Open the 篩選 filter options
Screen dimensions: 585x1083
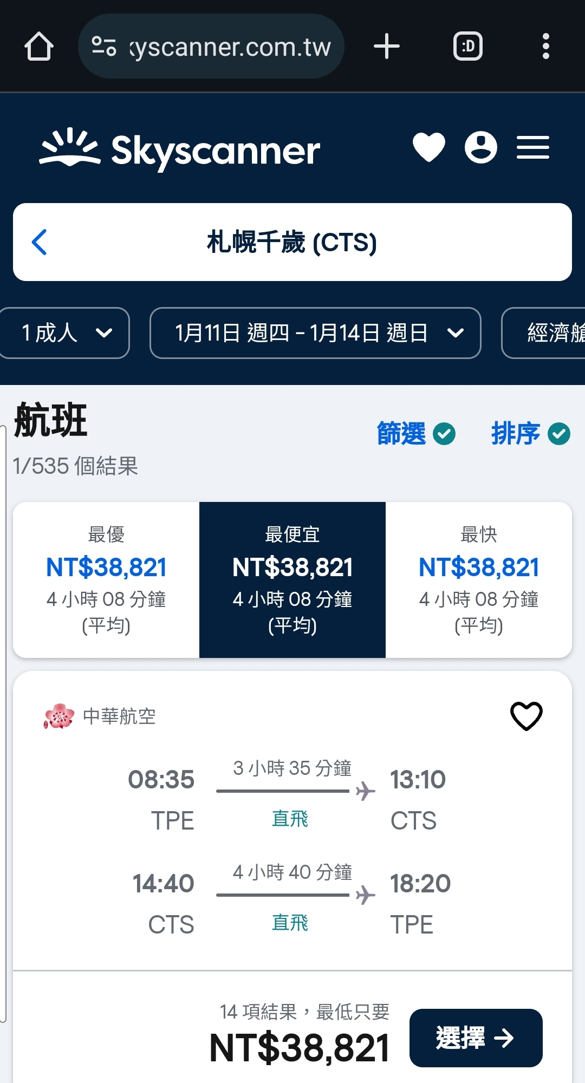(416, 434)
